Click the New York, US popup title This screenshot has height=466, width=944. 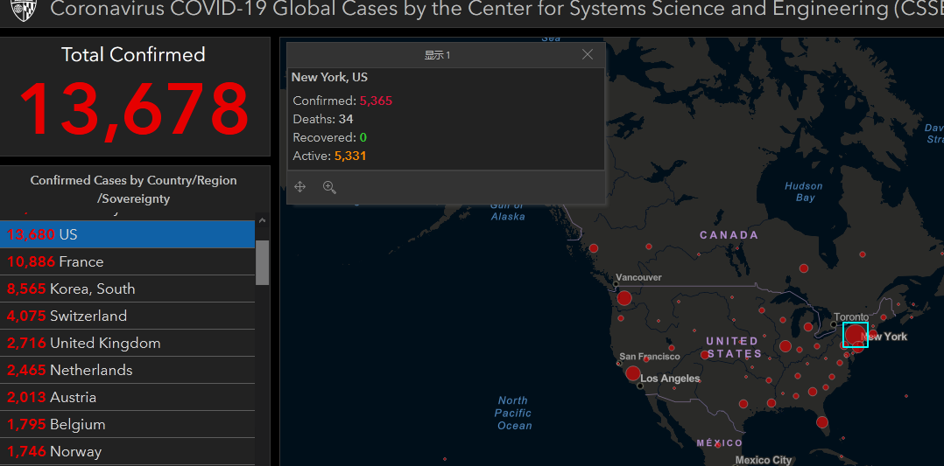[330, 77]
